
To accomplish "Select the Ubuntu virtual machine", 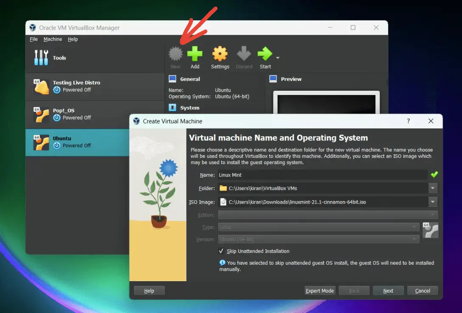I will coord(78,143).
